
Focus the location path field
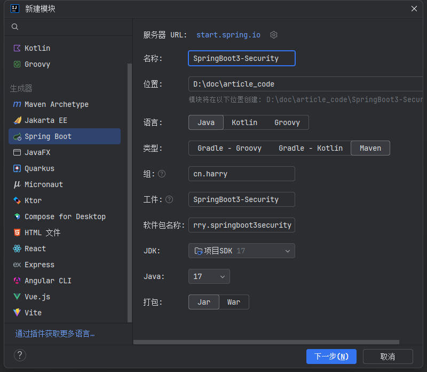[305, 84]
